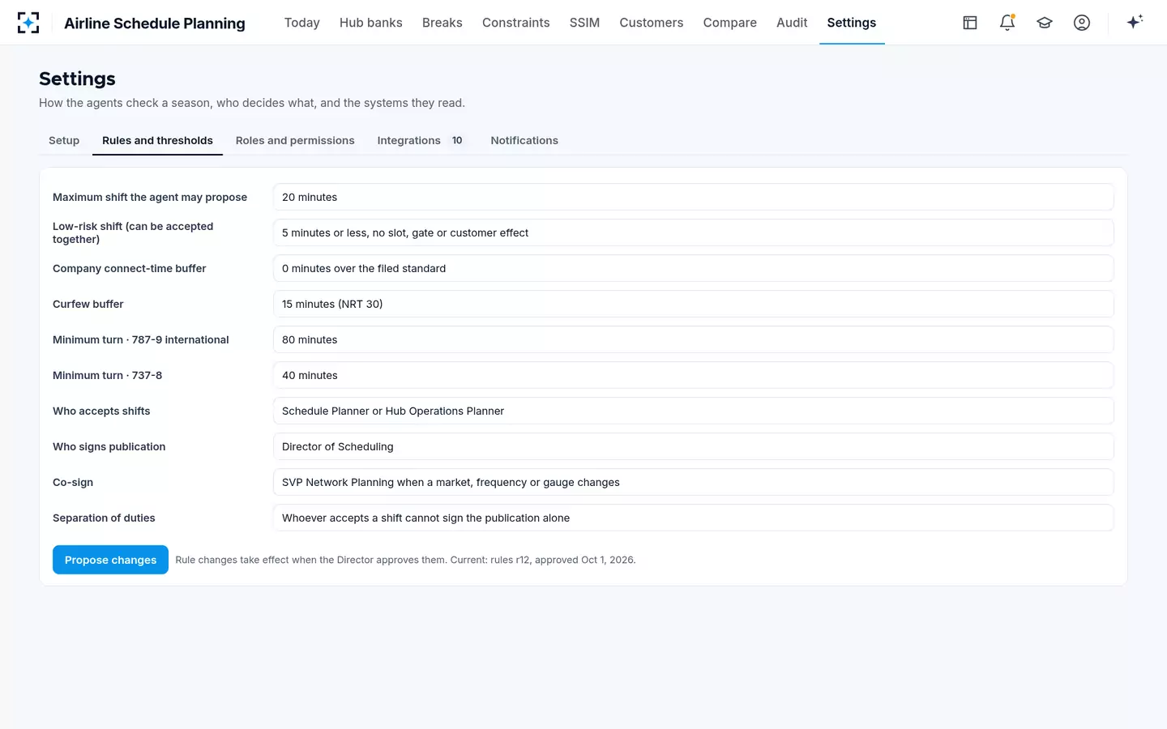Click the Curfew buffer input
The width and height of the screenshot is (1167, 729).
[694, 304]
